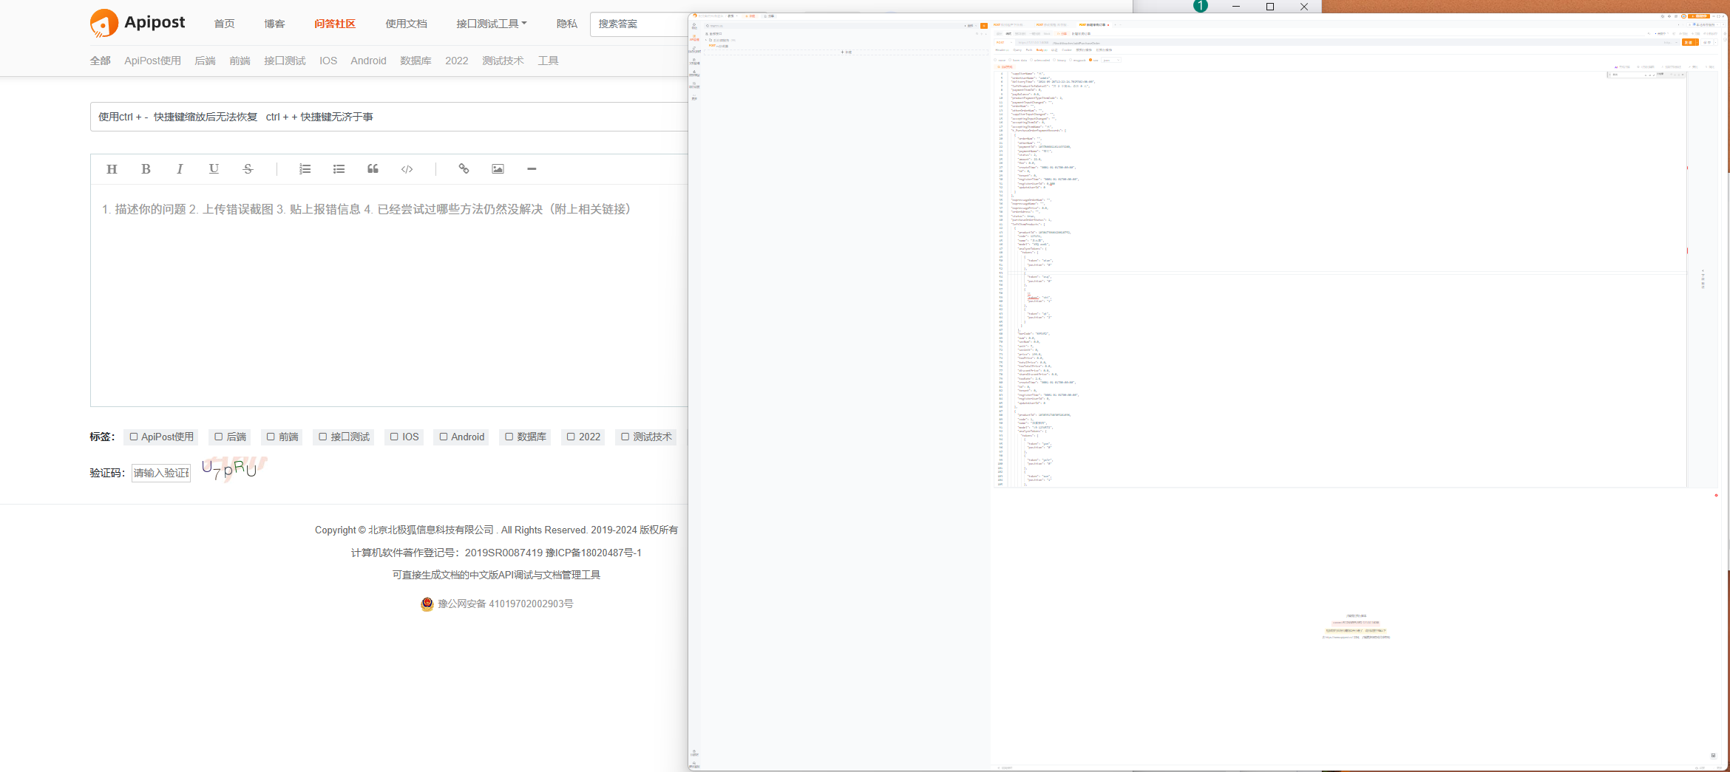The width and height of the screenshot is (1730, 772).
Task: Click the question body editor area
Action: (x=390, y=296)
